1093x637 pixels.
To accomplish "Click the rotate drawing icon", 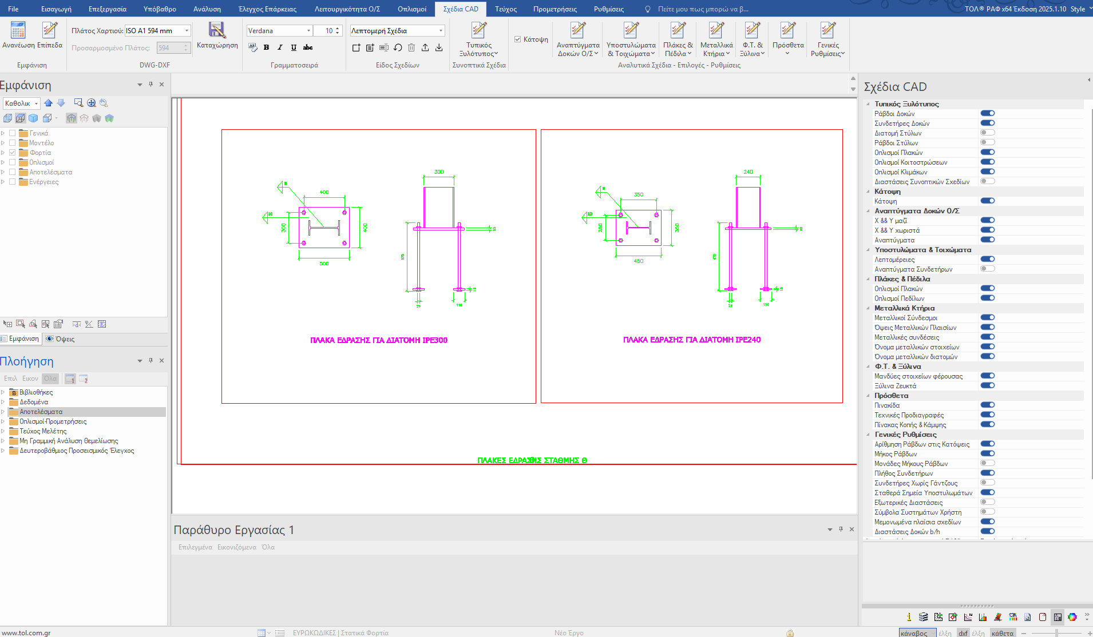I will pyautogui.click(x=398, y=47).
